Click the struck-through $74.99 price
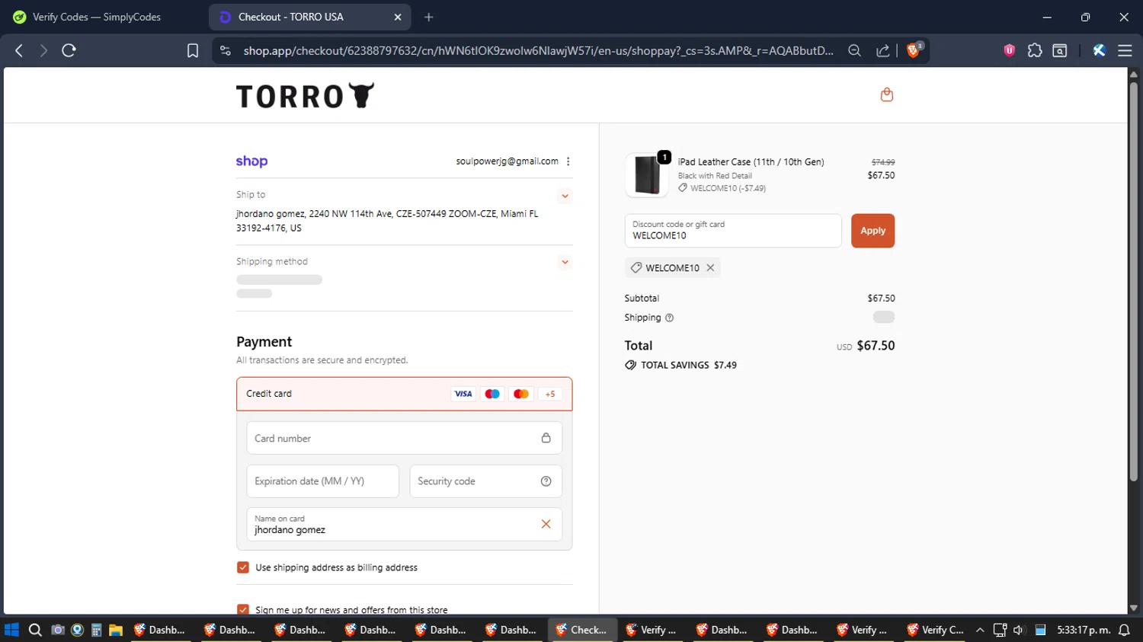Screen dimensions: 1143x642 [883, 162]
